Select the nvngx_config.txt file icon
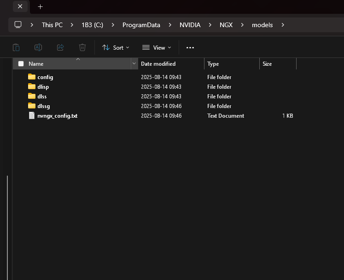344x280 pixels. (x=32, y=116)
